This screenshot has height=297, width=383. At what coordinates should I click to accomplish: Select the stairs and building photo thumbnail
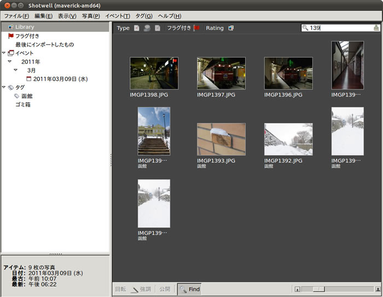pyautogui.click(x=154, y=131)
